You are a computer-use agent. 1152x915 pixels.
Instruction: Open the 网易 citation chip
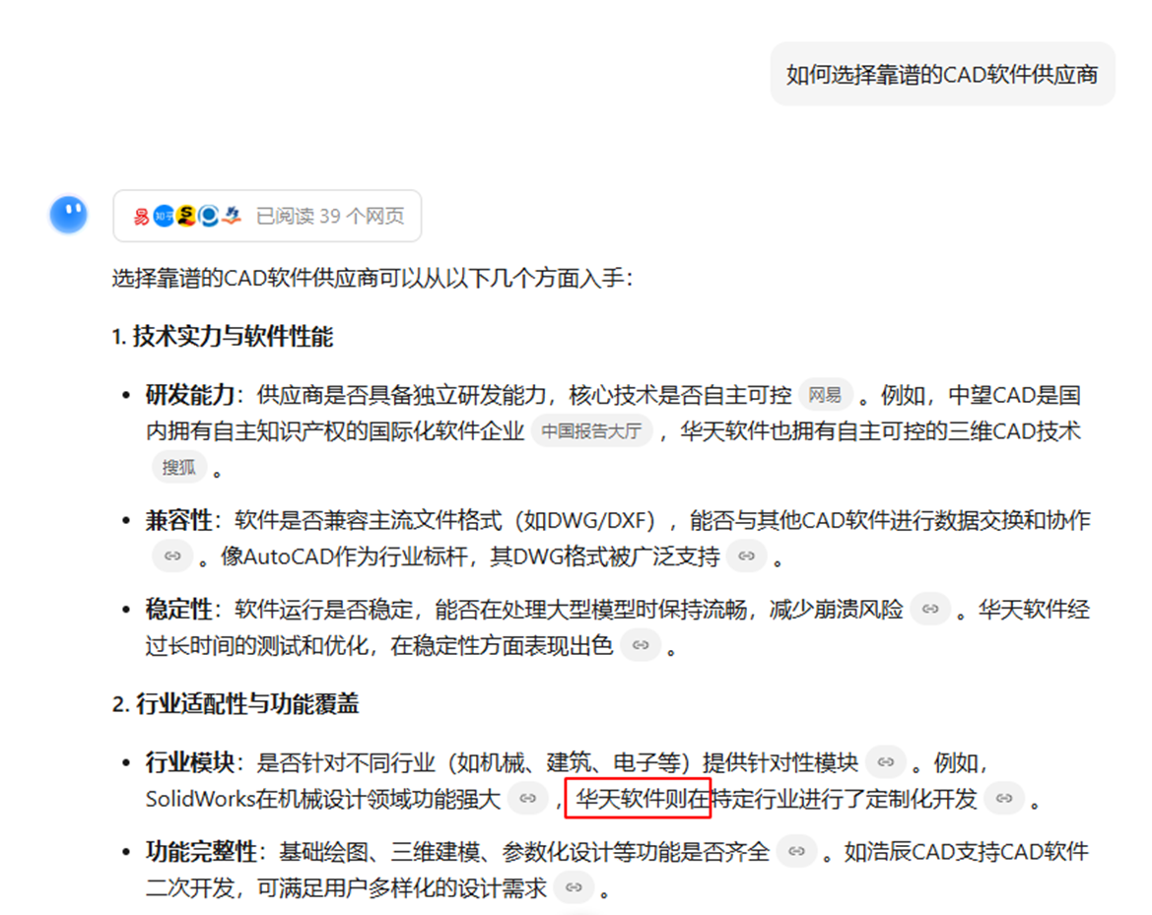(825, 395)
